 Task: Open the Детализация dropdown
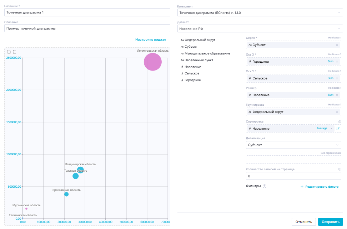pos(293,145)
